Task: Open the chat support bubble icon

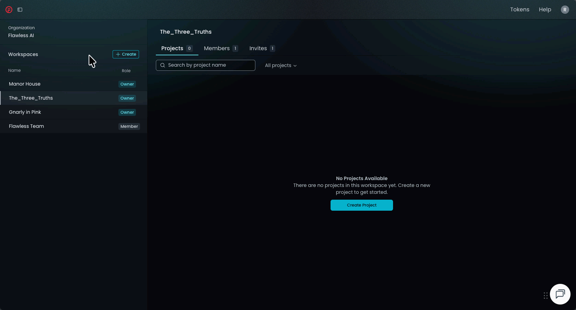Action: pos(560,294)
